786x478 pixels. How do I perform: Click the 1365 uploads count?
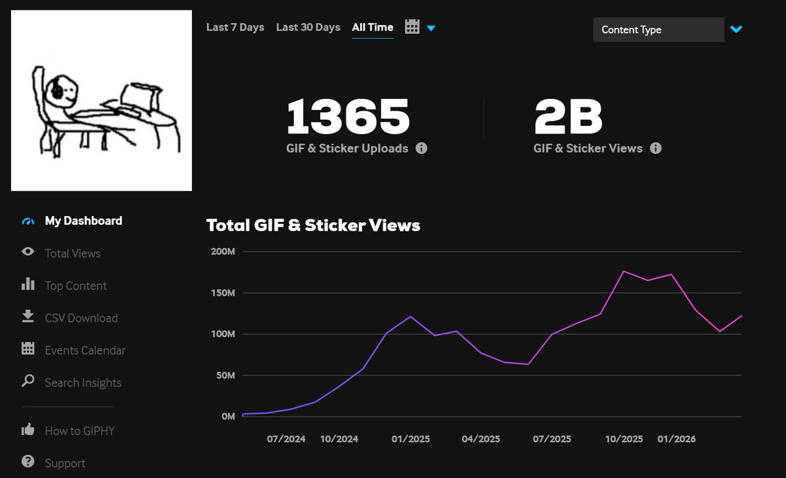coord(348,117)
